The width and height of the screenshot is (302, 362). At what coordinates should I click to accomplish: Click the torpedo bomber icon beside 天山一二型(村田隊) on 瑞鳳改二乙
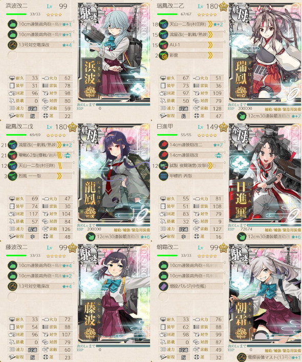(163, 24)
